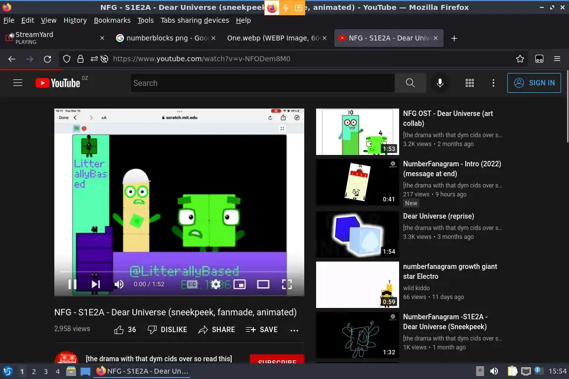
Task: Open the site permissions icon
Action: click(94, 59)
